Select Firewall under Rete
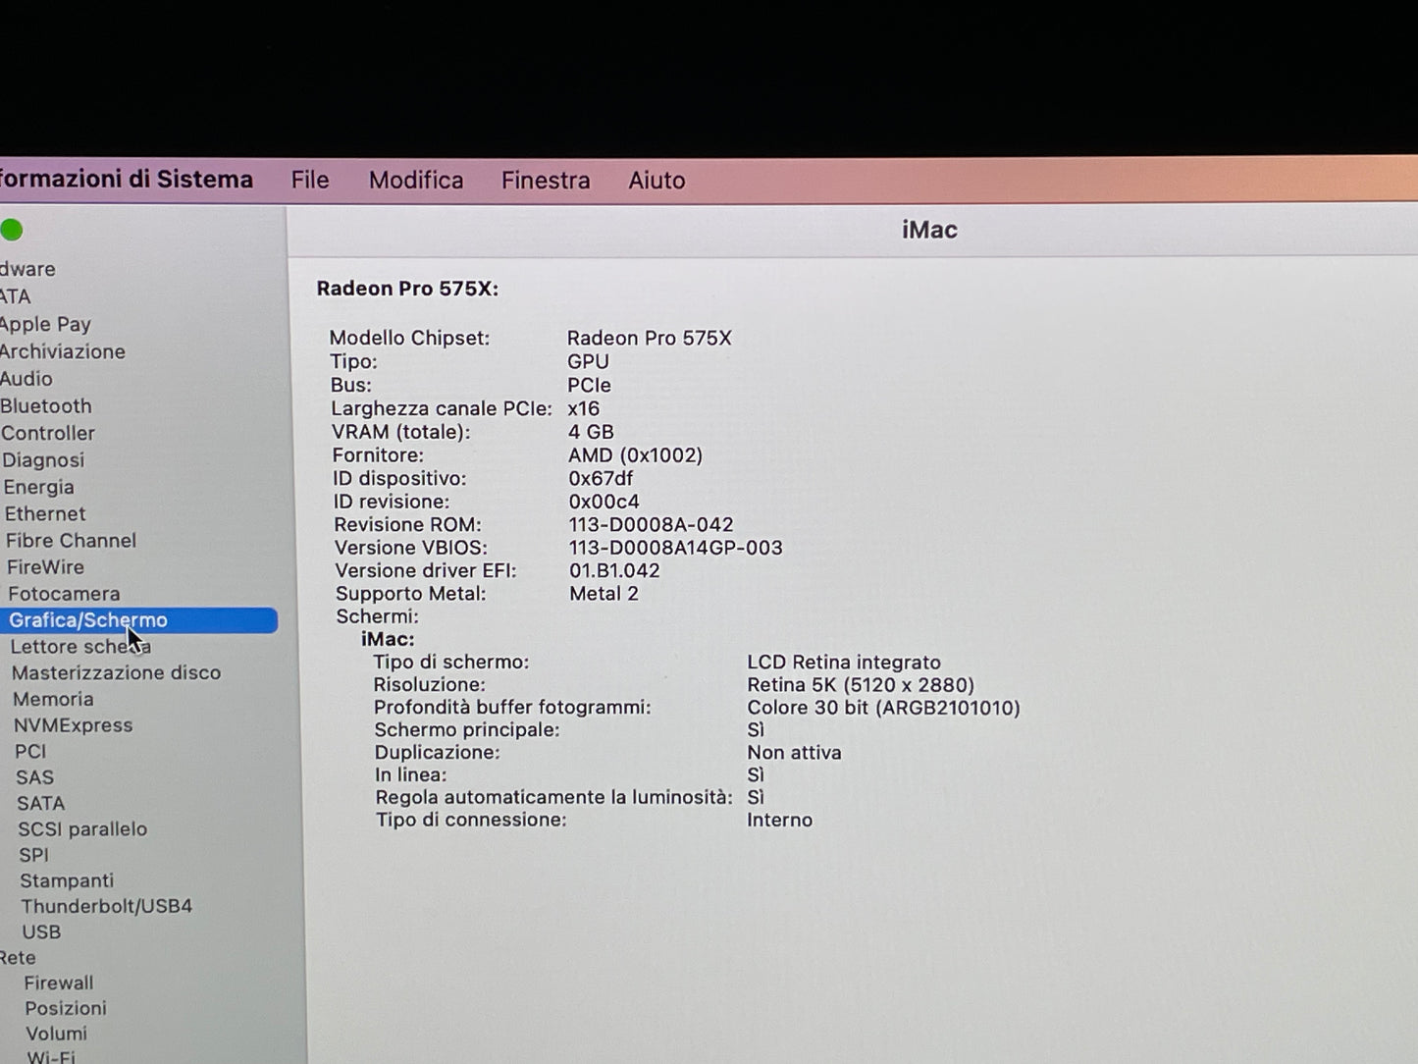Screen dimensions: 1418x1064 tap(59, 983)
